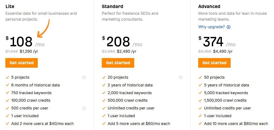Click the $208 per month price
Image resolution: width=274 pixels, height=130 pixels.
tap(118, 42)
